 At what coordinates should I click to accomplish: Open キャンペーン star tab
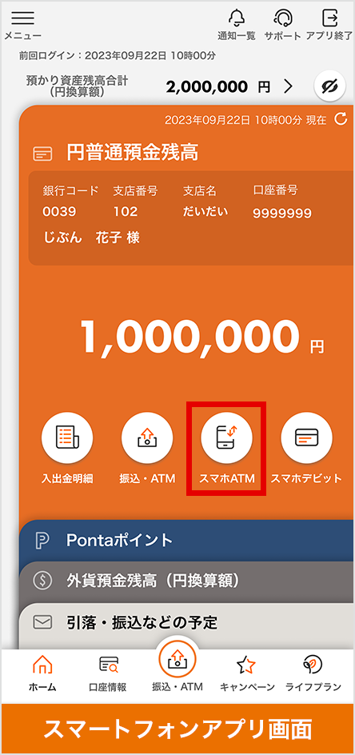coord(247,674)
